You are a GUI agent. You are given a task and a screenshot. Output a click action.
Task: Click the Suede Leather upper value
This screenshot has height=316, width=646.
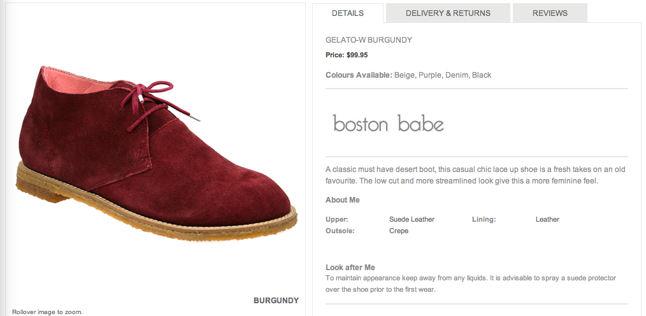coord(412,219)
